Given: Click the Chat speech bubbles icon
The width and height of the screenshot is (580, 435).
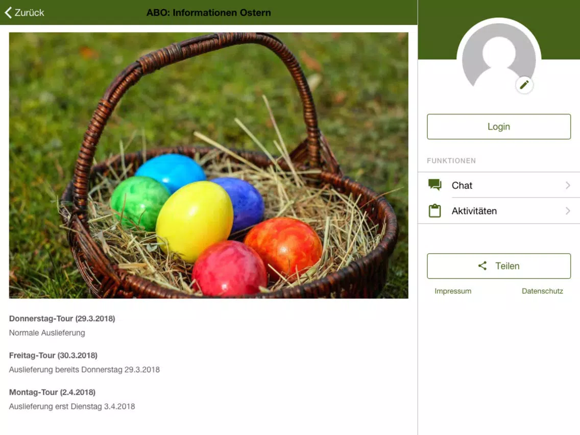Looking at the screenshot, I should click(x=435, y=185).
